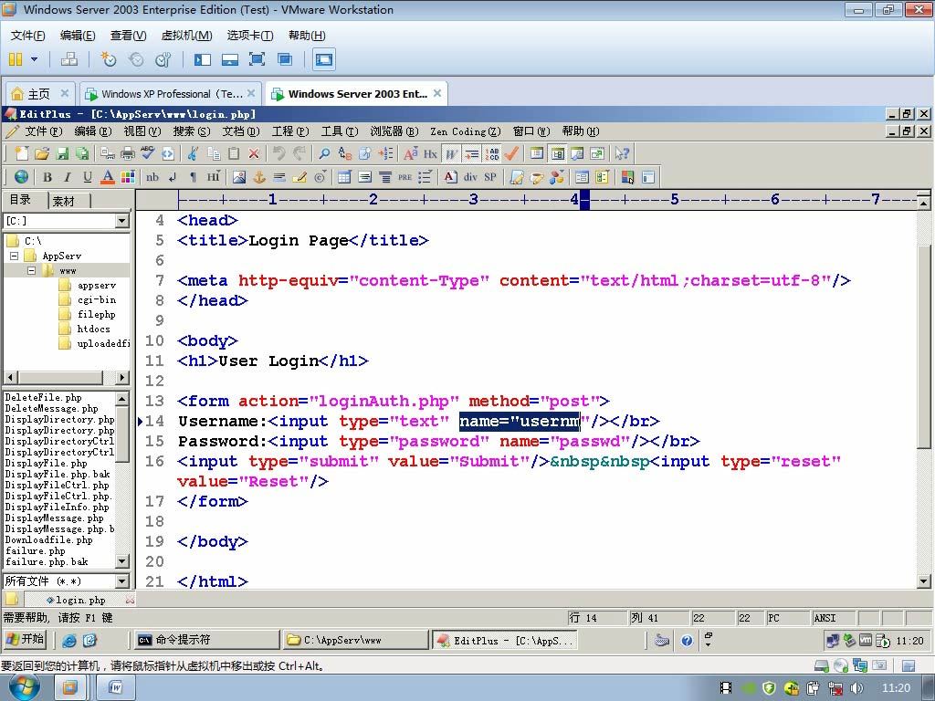Select the htdocs folder in tree

pyautogui.click(x=94, y=329)
